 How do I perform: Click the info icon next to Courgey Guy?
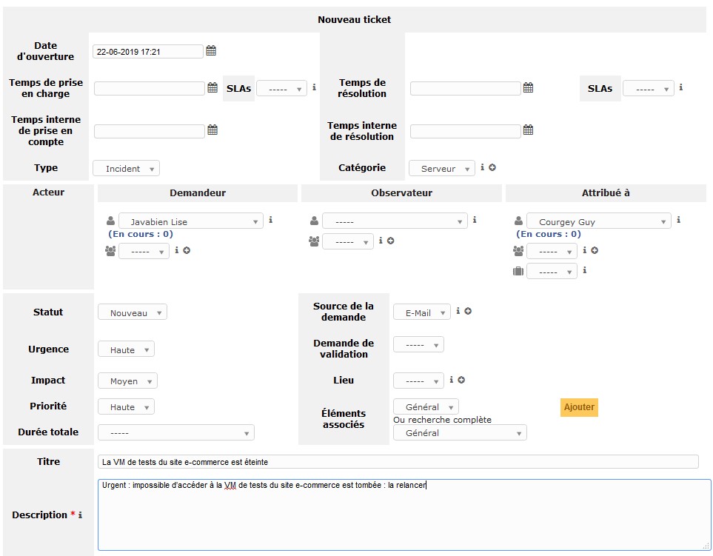(x=678, y=220)
